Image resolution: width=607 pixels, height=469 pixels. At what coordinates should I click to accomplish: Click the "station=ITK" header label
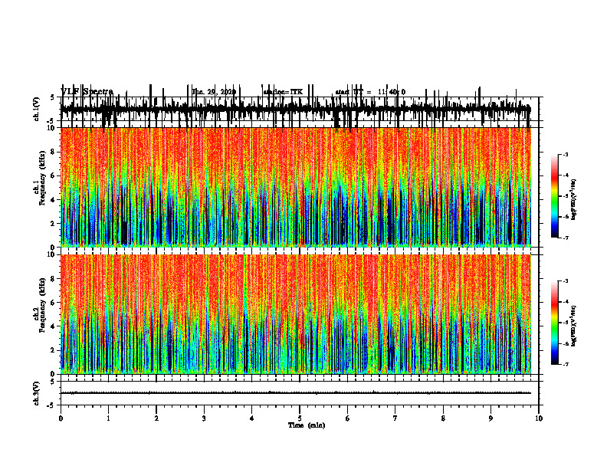pos(283,92)
